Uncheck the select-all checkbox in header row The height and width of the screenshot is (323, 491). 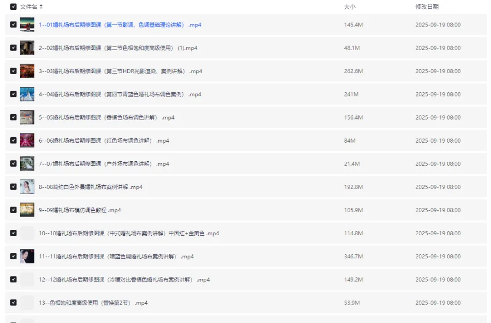tap(14, 7)
